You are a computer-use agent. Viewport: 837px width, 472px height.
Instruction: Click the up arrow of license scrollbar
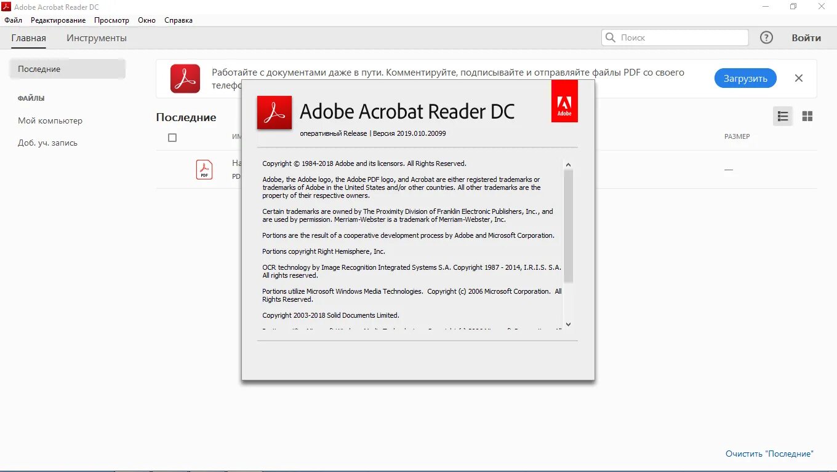coord(568,165)
